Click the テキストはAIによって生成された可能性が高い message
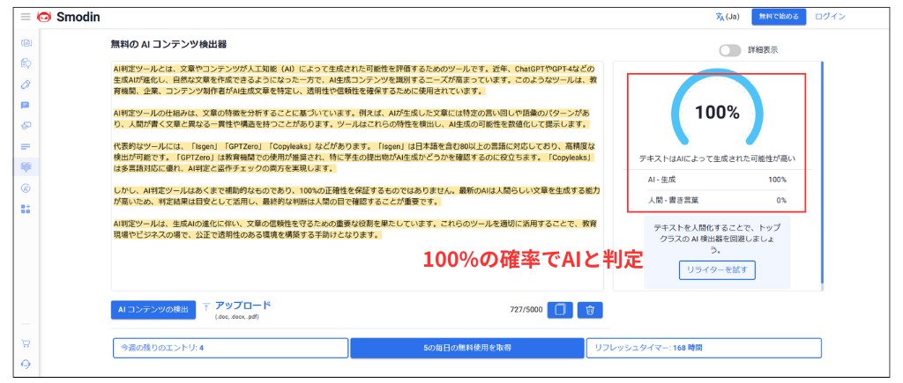The image size is (903, 383). tap(717, 158)
